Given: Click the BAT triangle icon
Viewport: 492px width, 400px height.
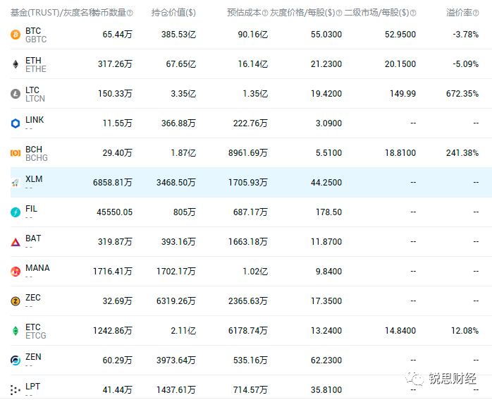Looking at the screenshot, I should coord(16,242).
